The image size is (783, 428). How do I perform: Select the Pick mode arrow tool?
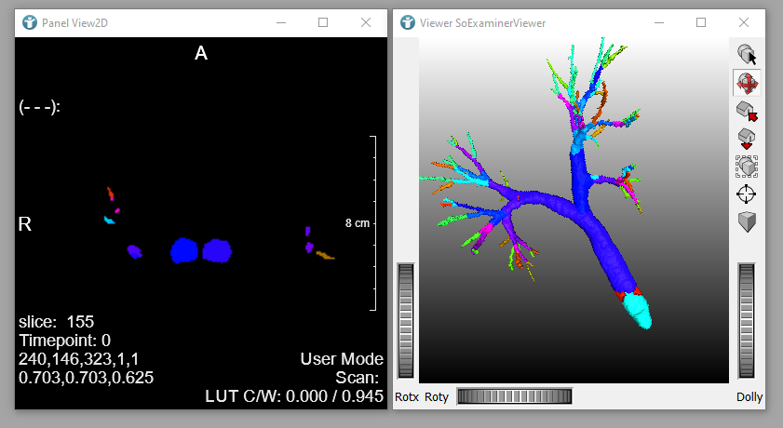click(747, 54)
